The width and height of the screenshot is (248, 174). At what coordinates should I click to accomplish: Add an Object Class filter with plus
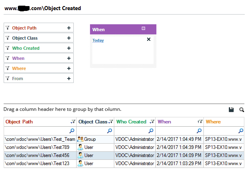[x=69, y=38]
